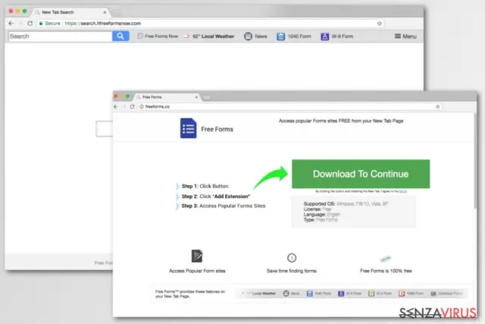
Task: Focus the Search field in the toolbar
Action: tap(61, 36)
